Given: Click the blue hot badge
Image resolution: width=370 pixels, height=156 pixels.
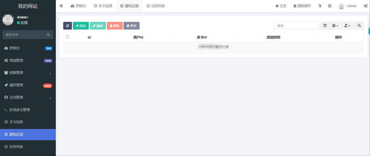Looking at the screenshot, I should (x=49, y=48).
